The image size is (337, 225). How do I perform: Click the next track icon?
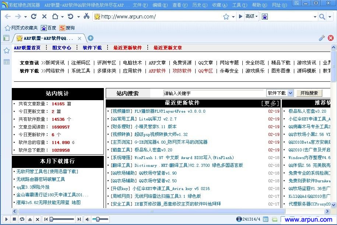[x=79, y=219]
